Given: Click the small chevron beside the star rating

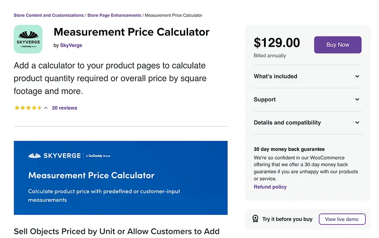Looking at the screenshot, I should pyautogui.click(x=46, y=108).
